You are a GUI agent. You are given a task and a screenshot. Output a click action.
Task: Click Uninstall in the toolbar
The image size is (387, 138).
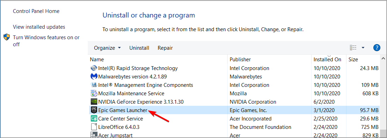pyautogui.click(x=139, y=48)
